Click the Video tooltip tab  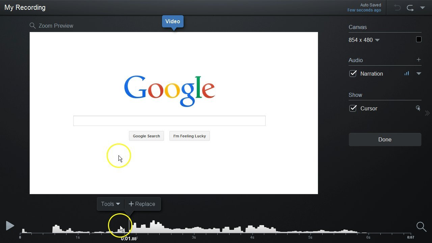coord(173,22)
